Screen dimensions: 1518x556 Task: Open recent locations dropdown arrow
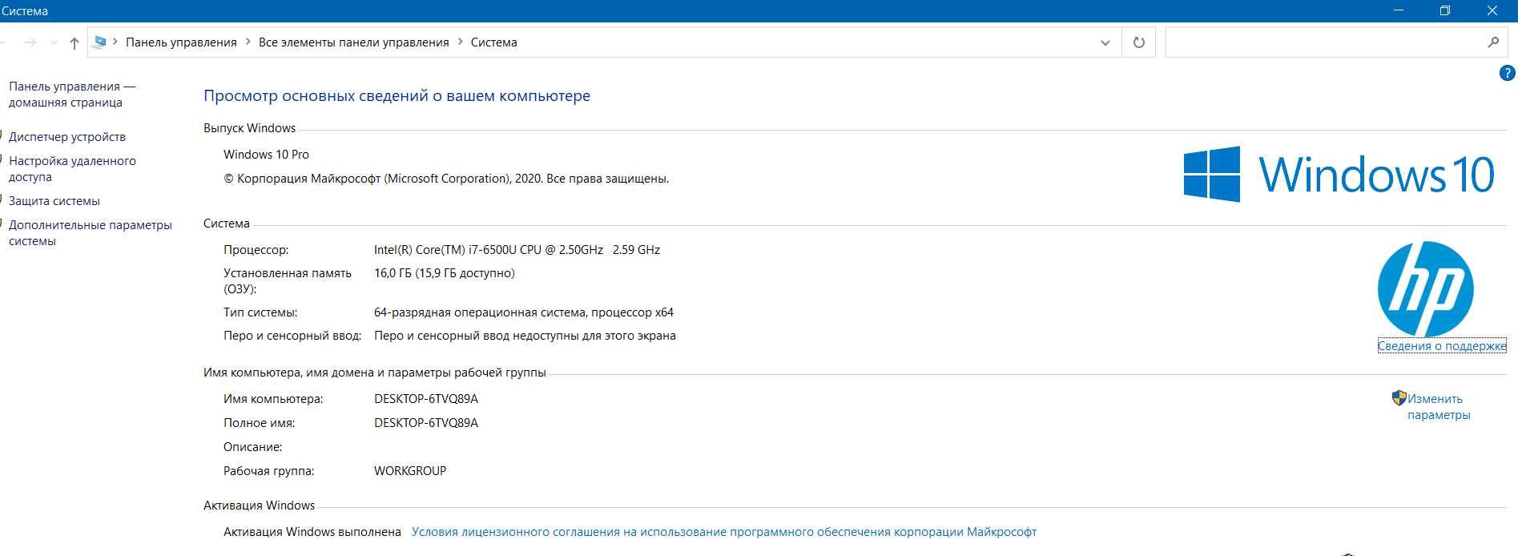pos(54,42)
